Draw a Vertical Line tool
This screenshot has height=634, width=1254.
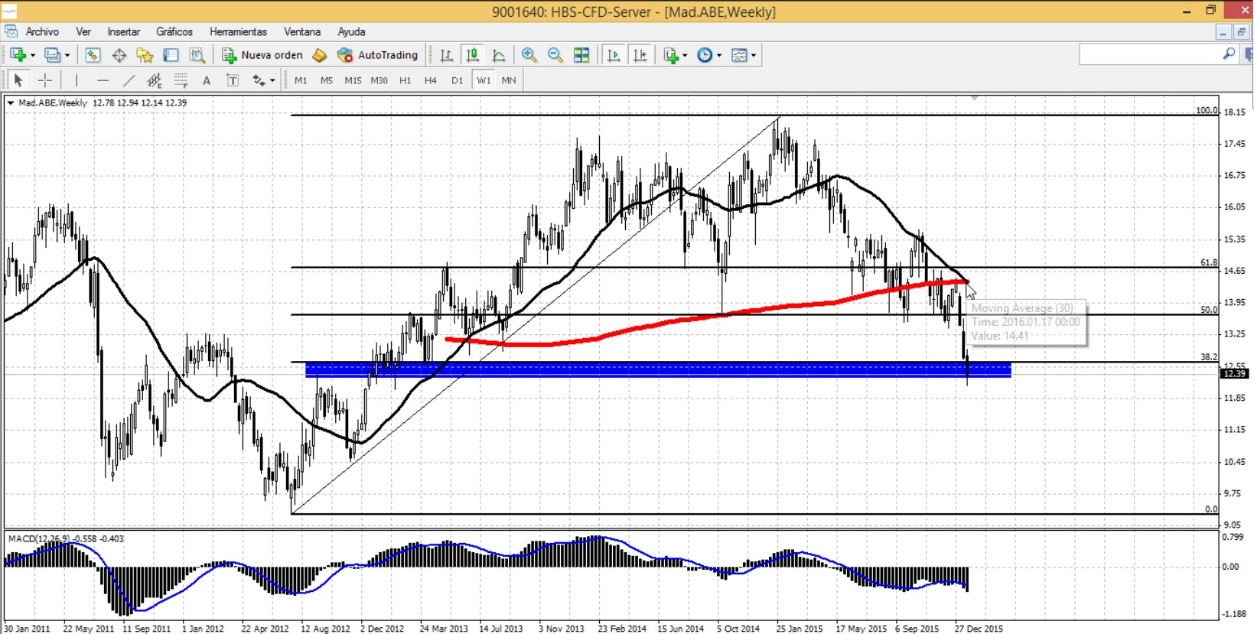[77, 80]
